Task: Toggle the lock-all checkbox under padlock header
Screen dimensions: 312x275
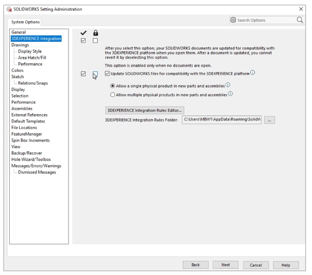Action: (x=95, y=40)
